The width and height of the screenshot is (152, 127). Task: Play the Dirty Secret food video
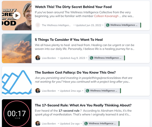(x=17, y=16)
